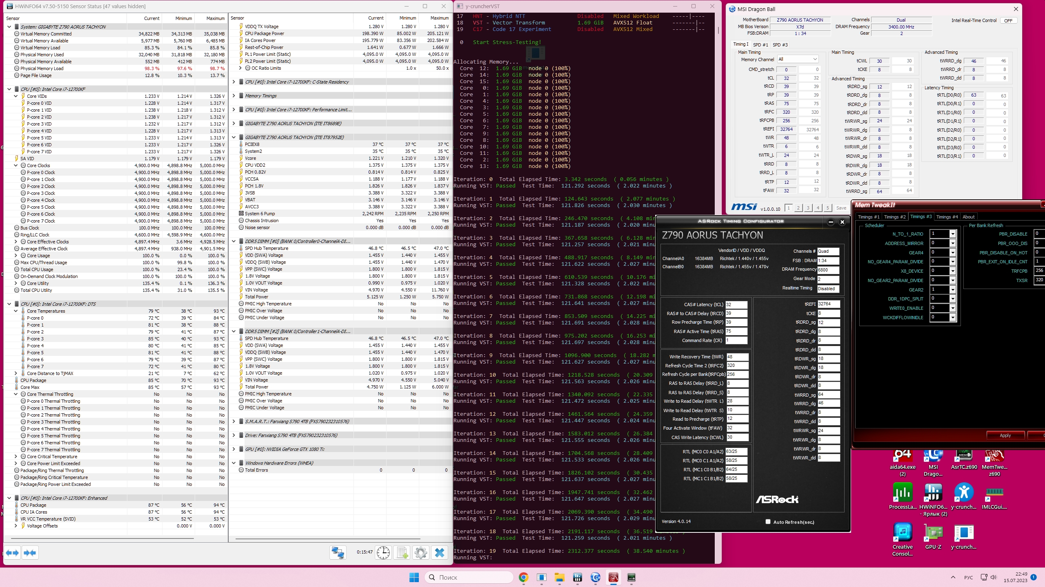Open Chrome from the taskbar
The width and height of the screenshot is (1045, 587).
click(523, 577)
